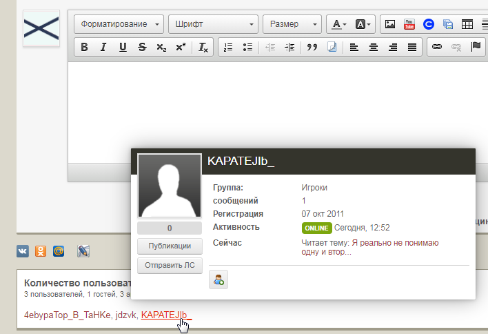This screenshot has height=334, width=488.
Task: Click Отправить ЛС to send a message
Action: [x=170, y=265]
